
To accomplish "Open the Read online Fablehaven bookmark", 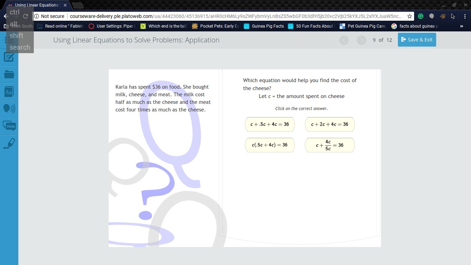I will [x=60, y=26].
